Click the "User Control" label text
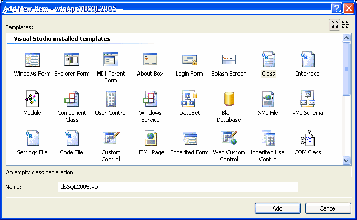The height and width of the screenshot is (220, 357). click(111, 113)
